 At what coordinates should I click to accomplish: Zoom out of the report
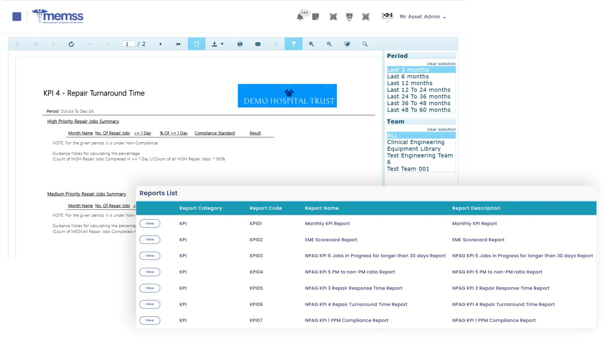[x=329, y=44]
